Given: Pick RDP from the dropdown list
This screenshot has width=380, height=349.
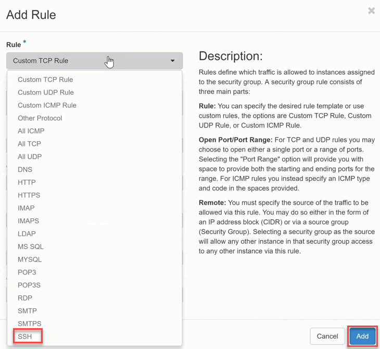Looking at the screenshot, I should tap(25, 298).
